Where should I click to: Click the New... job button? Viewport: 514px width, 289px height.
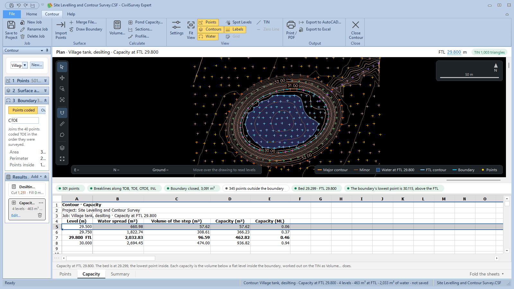[37, 65]
